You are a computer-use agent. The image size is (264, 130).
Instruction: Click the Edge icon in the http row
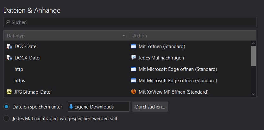(x=134, y=69)
